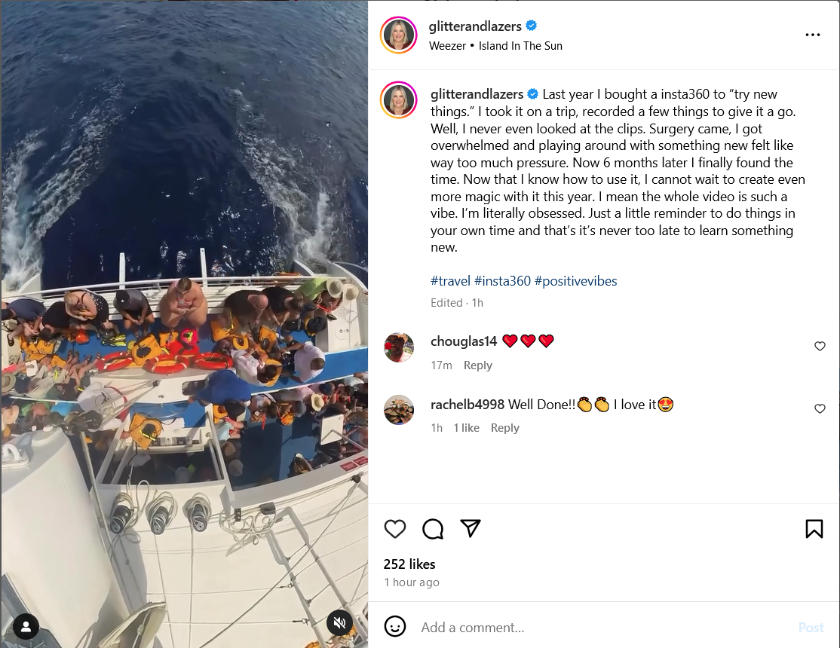
Task: Like the post with heart icon
Action: 395,529
